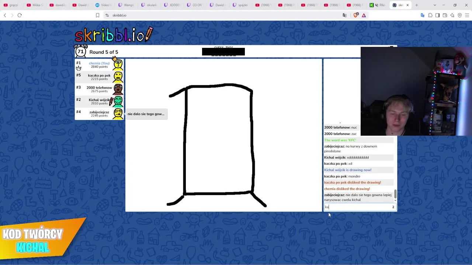This screenshot has width=472, height=265.
Task: Open Brave Rewards triangle icon
Action: pyautogui.click(x=364, y=15)
